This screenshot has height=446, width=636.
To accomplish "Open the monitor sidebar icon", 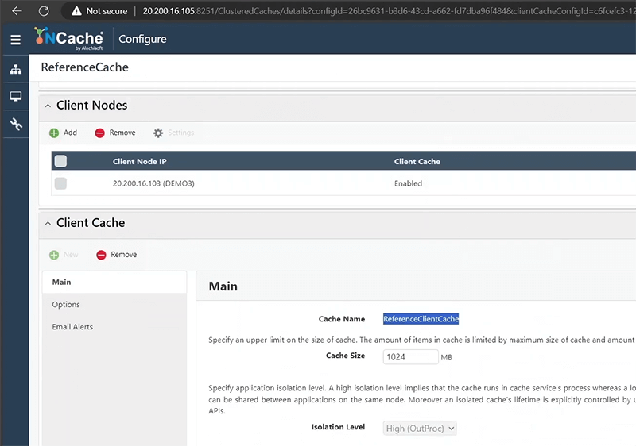I will click(16, 96).
